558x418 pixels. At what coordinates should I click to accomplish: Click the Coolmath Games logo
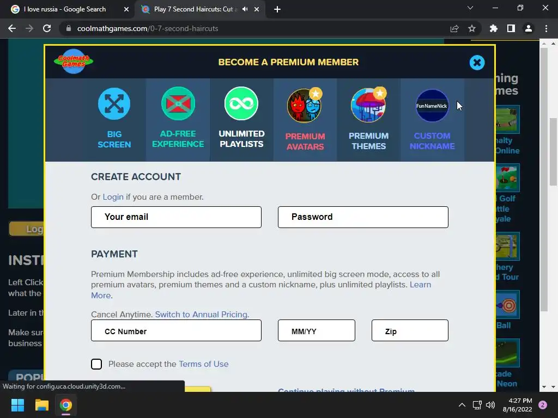(x=74, y=61)
